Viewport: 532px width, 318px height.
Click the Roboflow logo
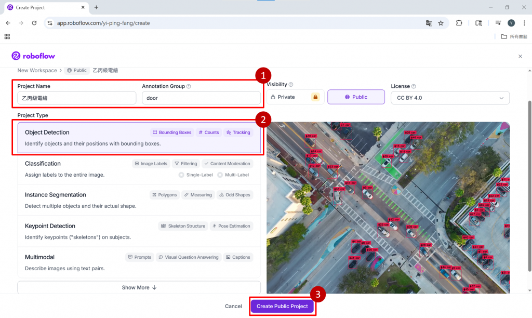pyautogui.click(x=33, y=56)
